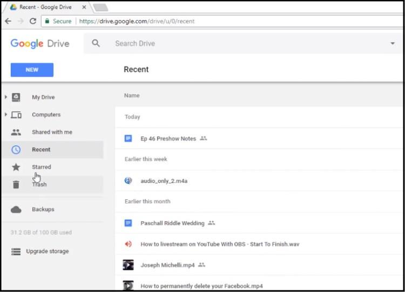Image resolution: width=405 pixels, height=292 pixels.
Task: Open the search options dropdown arrow
Action: pos(393,43)
